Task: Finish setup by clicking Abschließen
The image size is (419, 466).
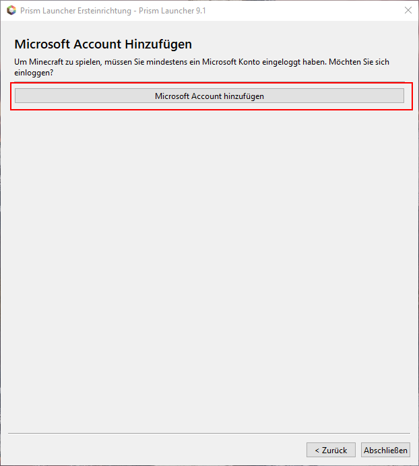Action: tap(385, 450)
